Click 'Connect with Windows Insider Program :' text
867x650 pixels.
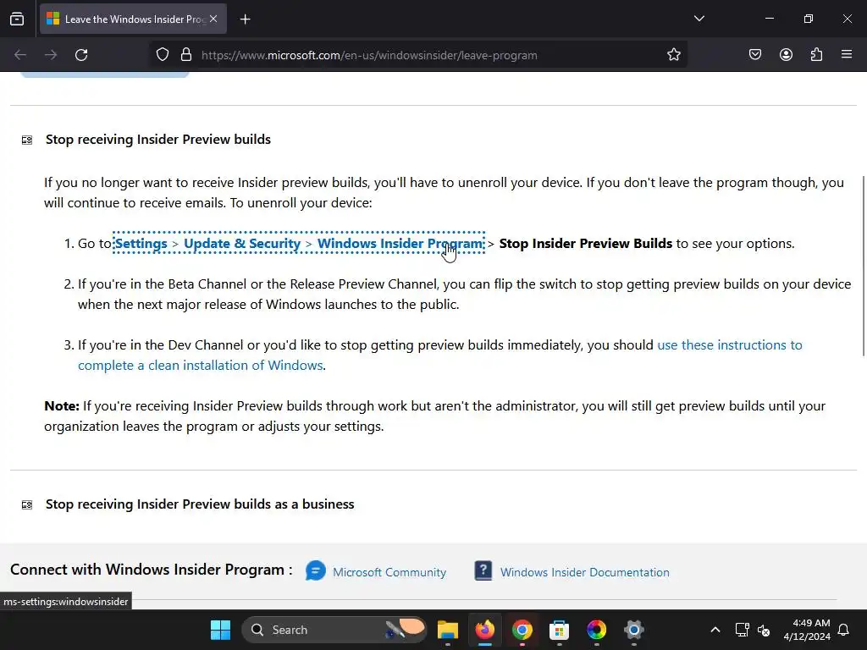tap(152, 570)
